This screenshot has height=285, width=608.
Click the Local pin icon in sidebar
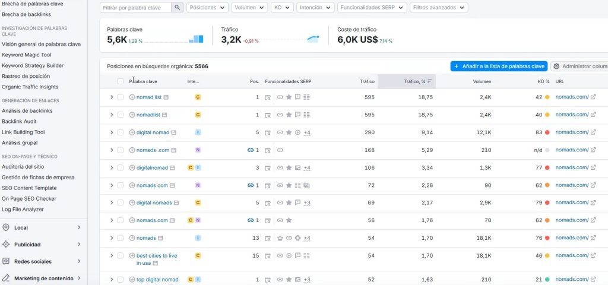point(6,227)
